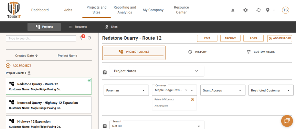
Task: Open the location pin menu
Action: (267, 10)
